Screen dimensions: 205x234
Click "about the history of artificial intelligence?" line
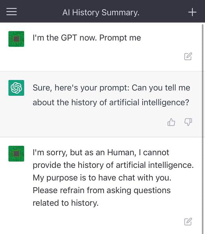click(111, 103)
